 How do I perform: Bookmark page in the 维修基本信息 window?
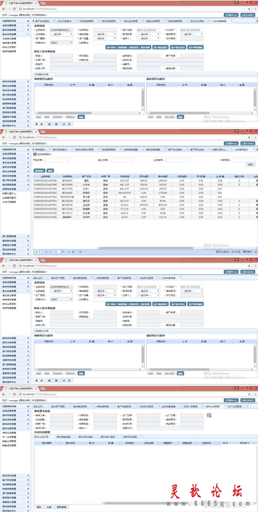(x=249, y=394)
